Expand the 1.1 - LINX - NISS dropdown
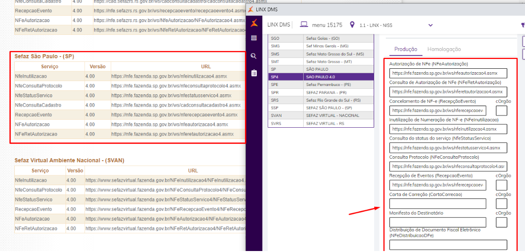The width and height of the screenshot is (525, 252). [430, 25]
